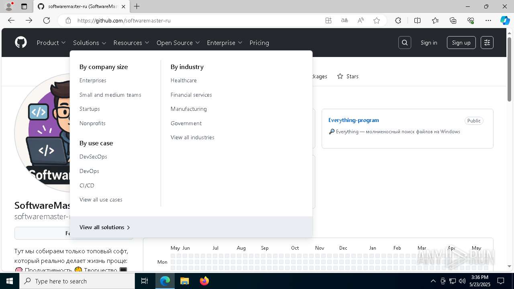514x289 pixels.
Task: Select Small and medium teams
Action: [x=110, y=95]
